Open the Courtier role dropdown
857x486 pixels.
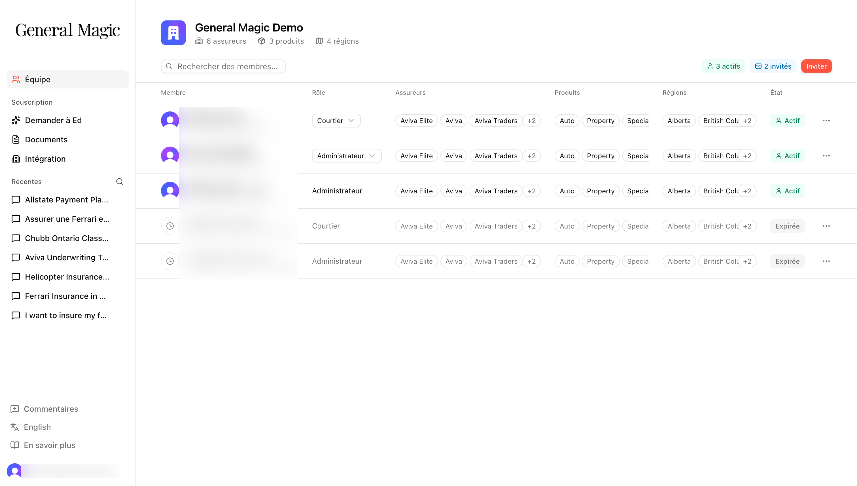click(336, 121)
